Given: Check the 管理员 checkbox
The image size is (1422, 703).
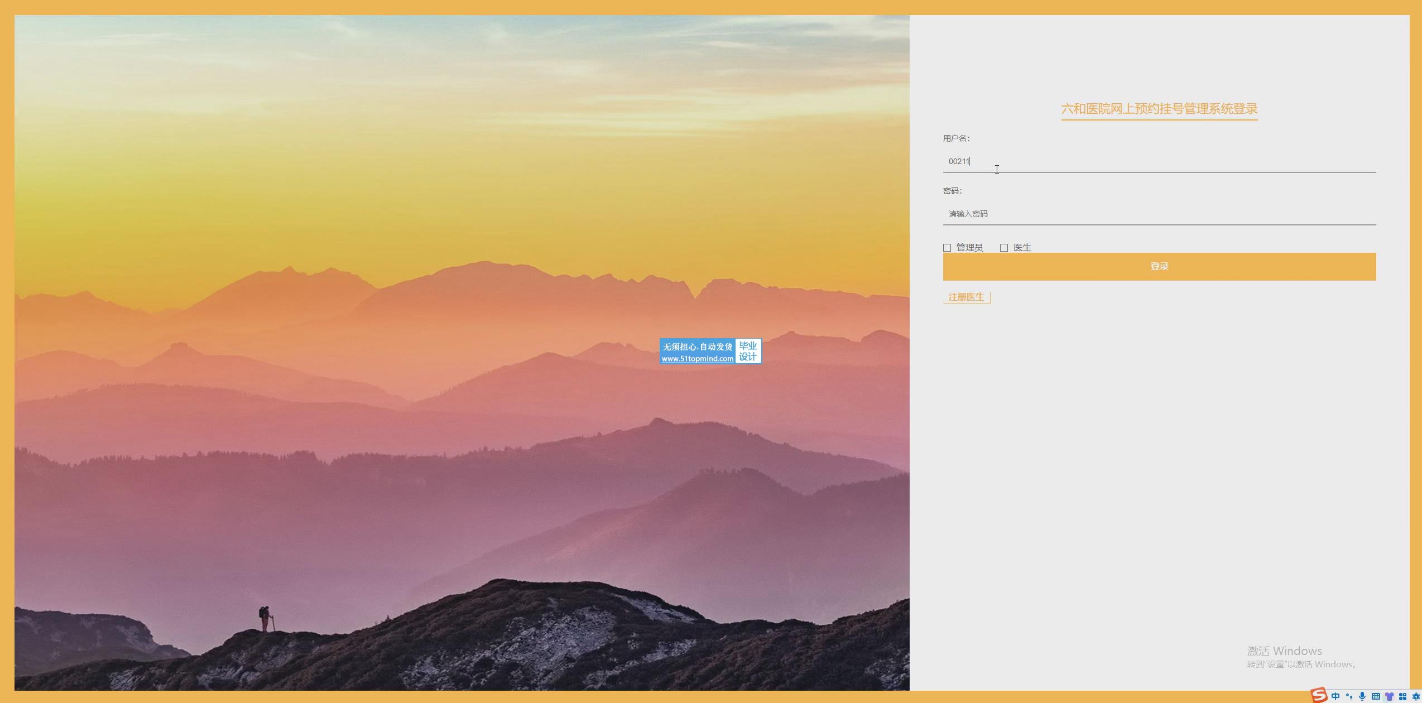Looking at the screenshot, I should click(x=947, y=248).
